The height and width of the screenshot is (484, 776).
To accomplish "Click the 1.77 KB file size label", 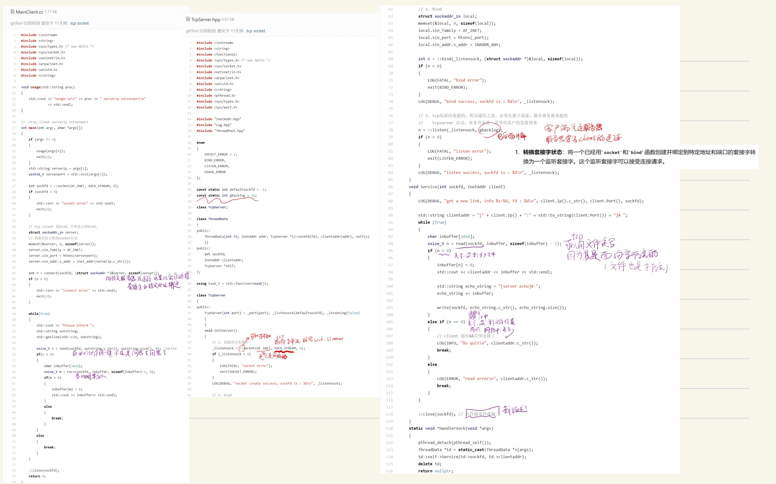I will point(51,12).
